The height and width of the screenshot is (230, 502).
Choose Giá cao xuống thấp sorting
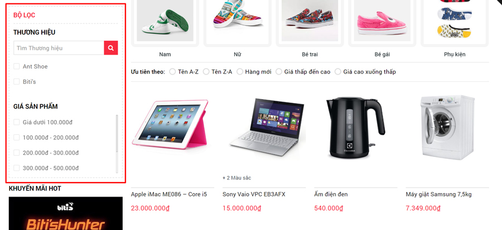pos(338,71)
